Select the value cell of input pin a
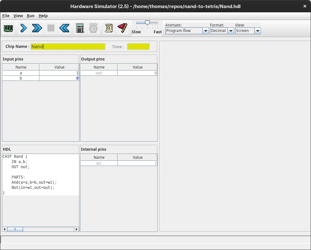The width and height of the screenshot is (311, 250). point(59,73)
